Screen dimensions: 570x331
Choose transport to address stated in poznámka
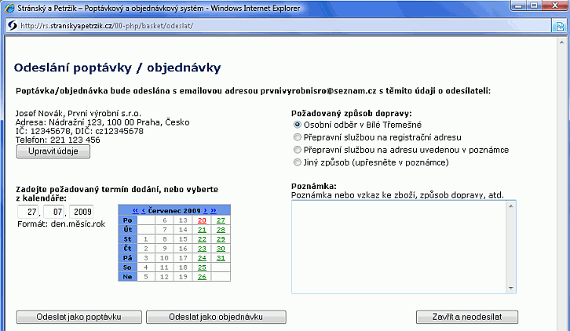[298, 150]
